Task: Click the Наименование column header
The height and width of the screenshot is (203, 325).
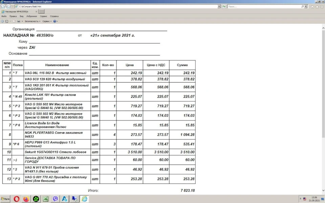Action: (x=57, y=65)
